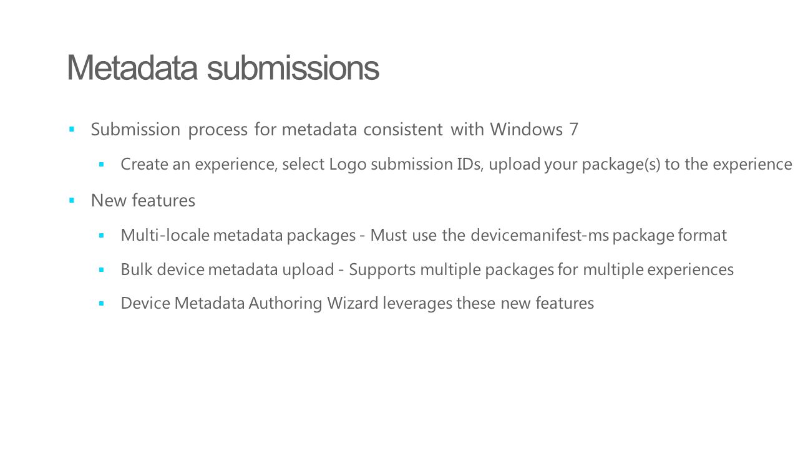The image size is (798, 449).
Task: Click the phrase 'Multi-locale metadata packages'
Action: point(238,236)
